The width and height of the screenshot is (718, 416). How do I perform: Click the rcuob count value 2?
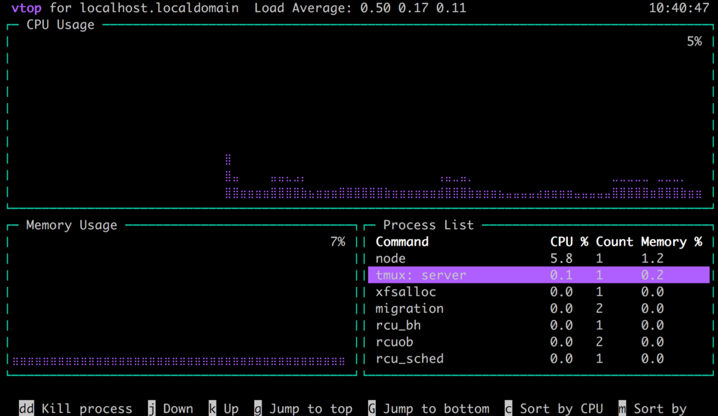point(599,342)
